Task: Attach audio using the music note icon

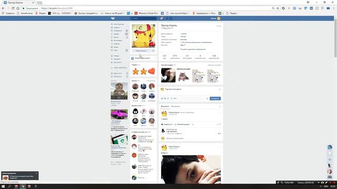Action: point(168,99)
